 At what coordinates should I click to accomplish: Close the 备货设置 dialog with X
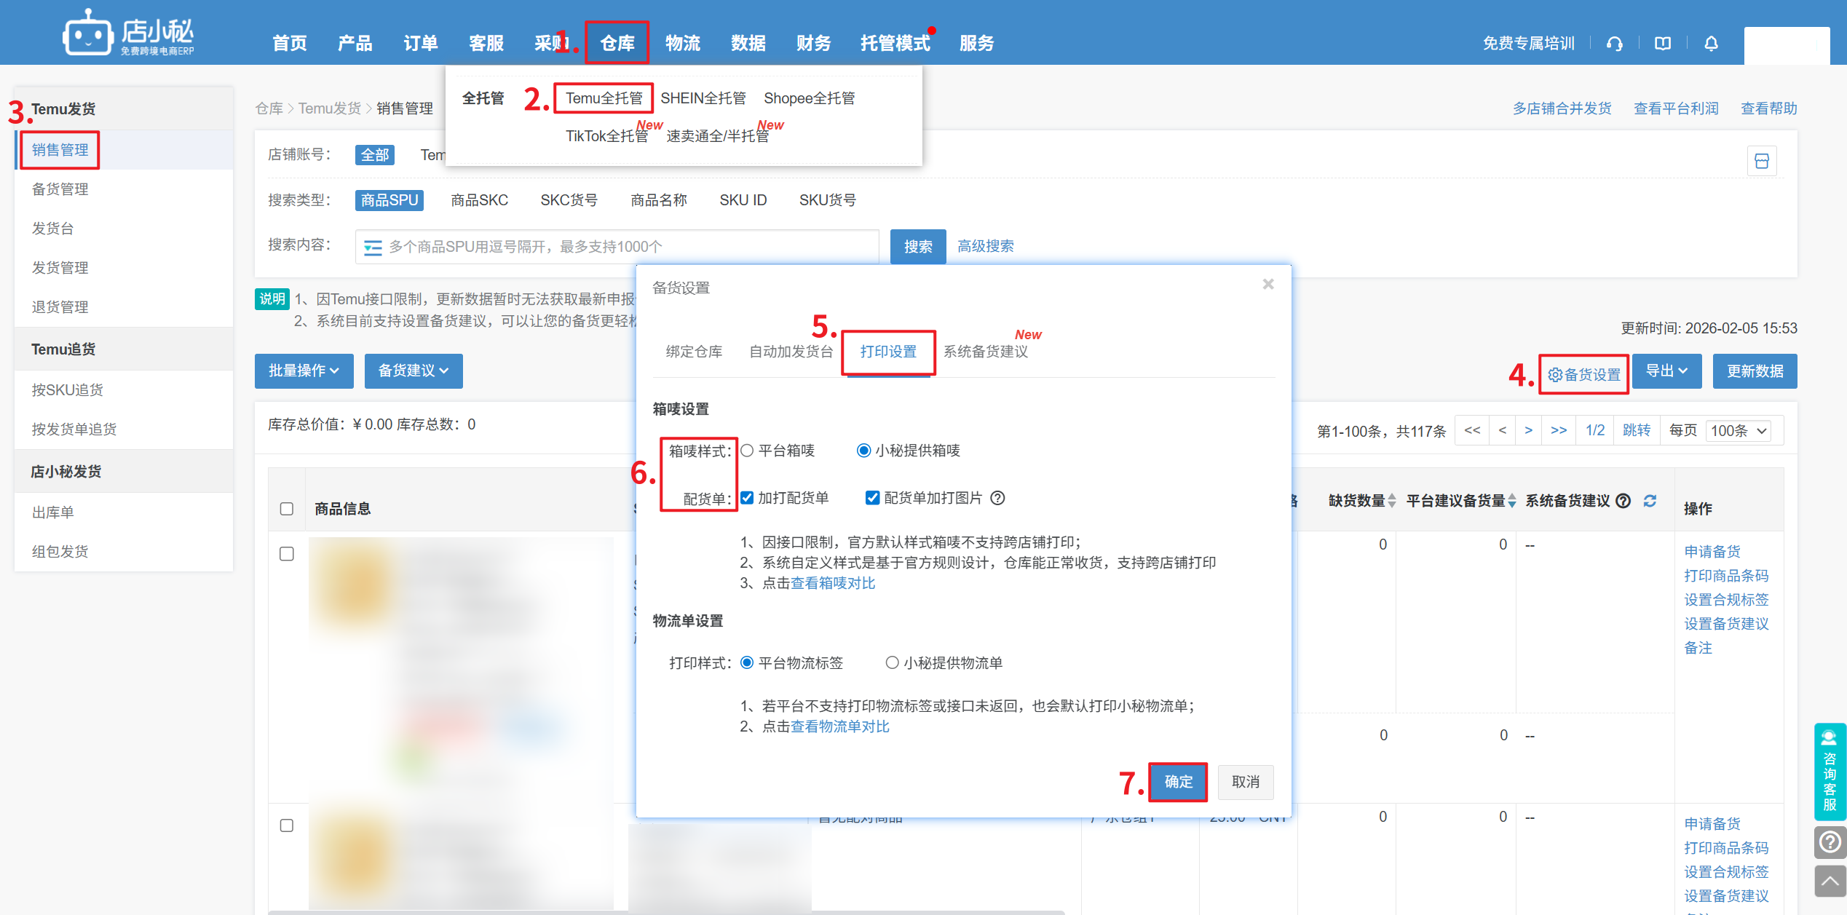tap(1267, 285)
